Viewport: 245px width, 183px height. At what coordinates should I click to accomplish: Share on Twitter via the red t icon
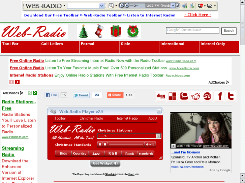point(231,96)
